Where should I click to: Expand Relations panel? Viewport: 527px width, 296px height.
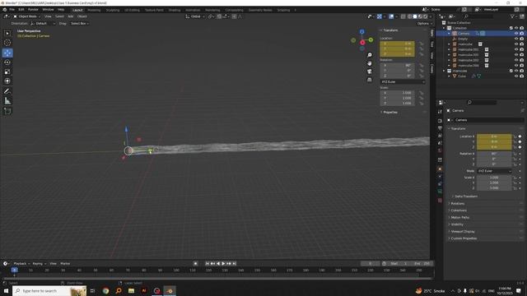[x=457, y=203]
